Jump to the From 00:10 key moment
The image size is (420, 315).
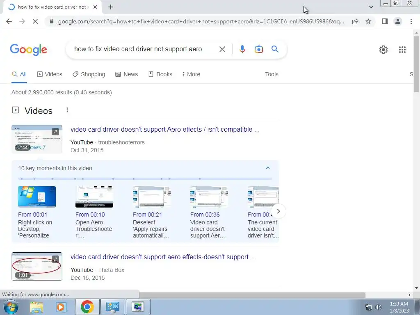(x=90, y=215)
